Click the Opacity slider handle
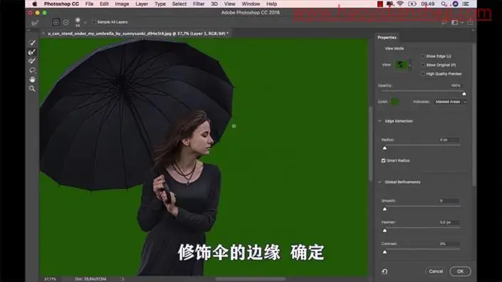The height and width of the screenshot is (282, 502). click(x=464, y=93)
